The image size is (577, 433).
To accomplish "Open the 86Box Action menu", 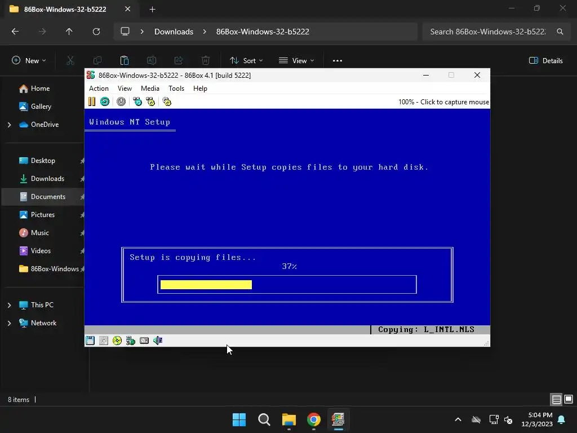I will 99,89.
